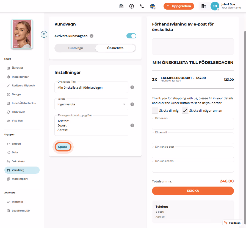Open Statistik in the sidebar

[x=17, y=202]
